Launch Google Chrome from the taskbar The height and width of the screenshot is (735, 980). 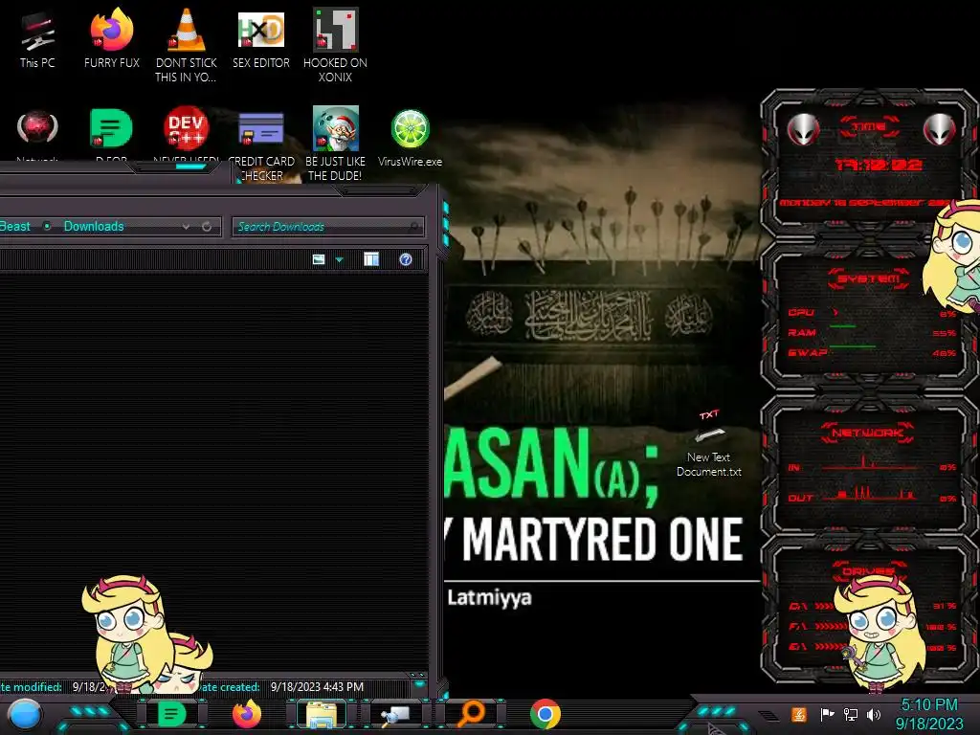[545, 714]
